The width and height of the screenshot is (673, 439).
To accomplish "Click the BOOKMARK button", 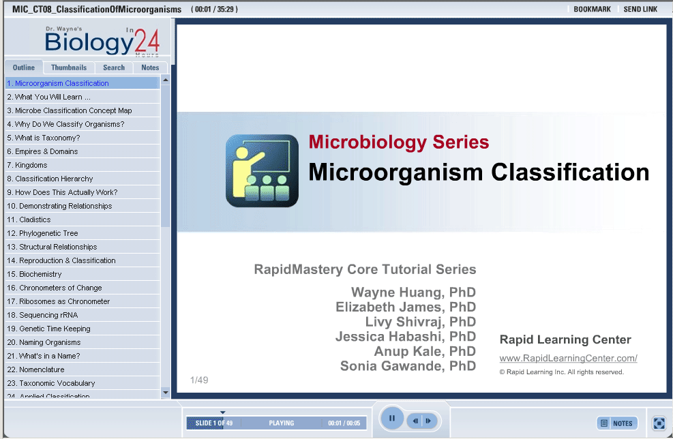I will [x=592, y=10].
